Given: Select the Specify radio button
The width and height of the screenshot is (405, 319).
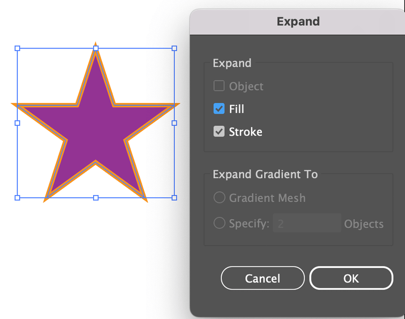Looking at the screenshot, I should pyautogui.click(x=219, y=223).
